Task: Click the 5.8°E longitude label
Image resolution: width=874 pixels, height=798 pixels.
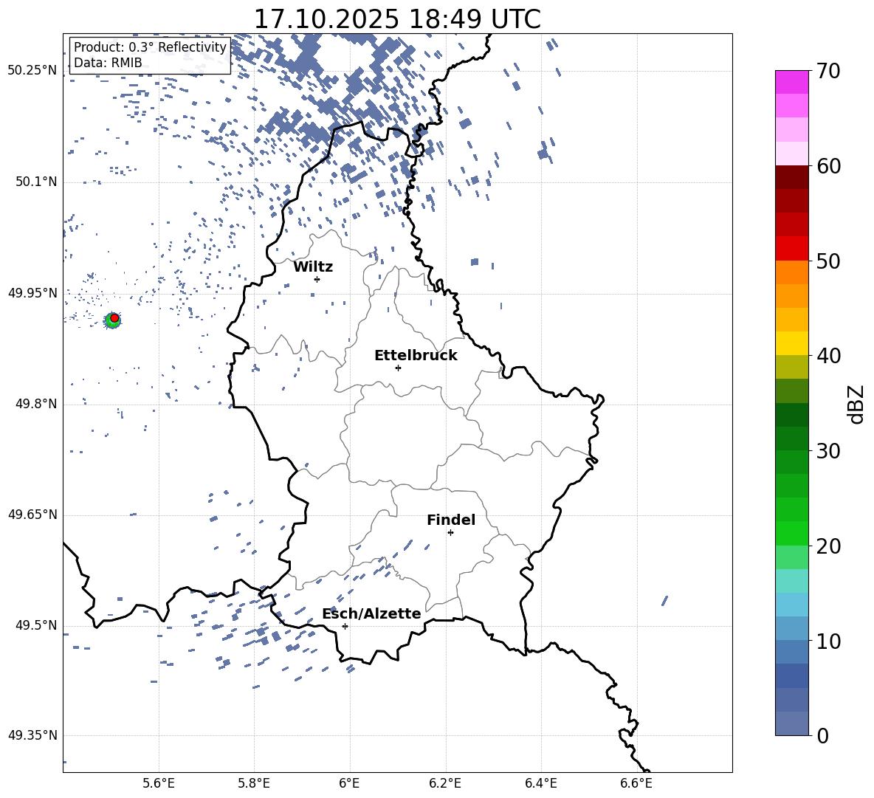Action: coord(254,783)
